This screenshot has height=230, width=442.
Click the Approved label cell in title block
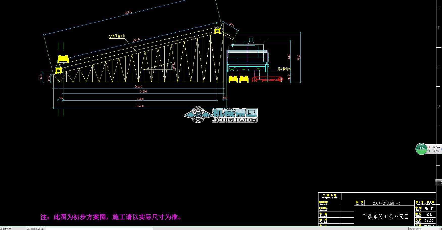[323, 203]
